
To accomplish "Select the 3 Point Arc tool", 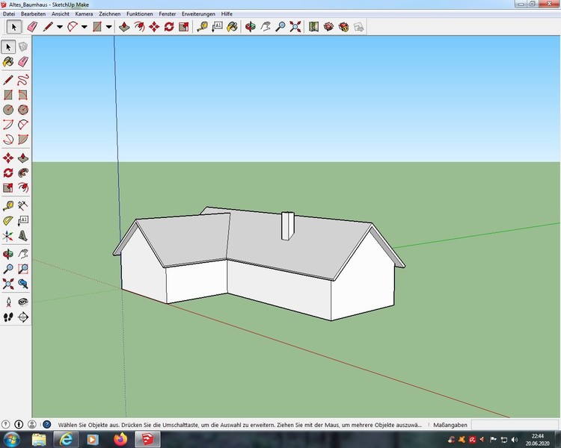I will click(x=8, y=140).
